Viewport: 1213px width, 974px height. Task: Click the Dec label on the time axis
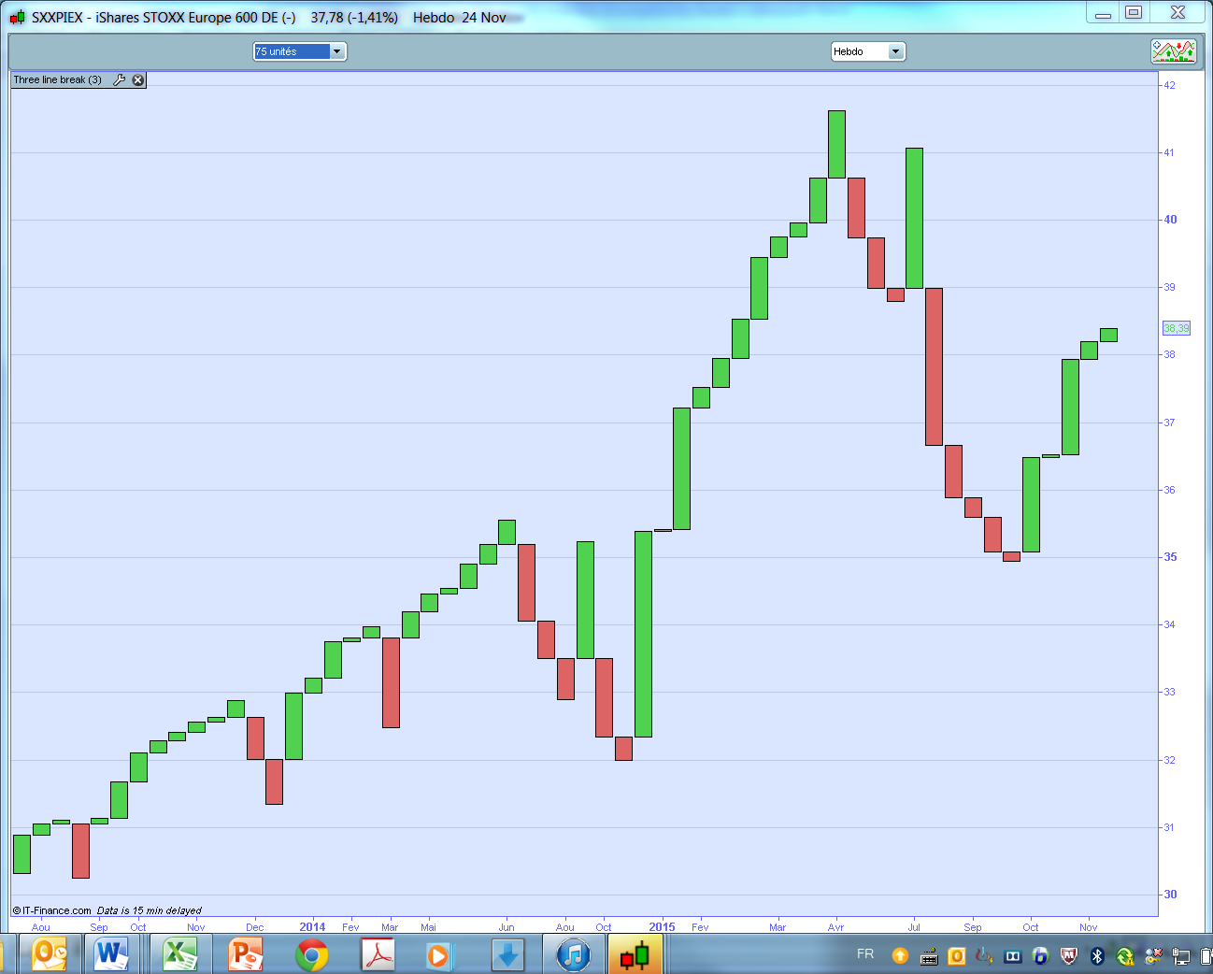[254, 927]
